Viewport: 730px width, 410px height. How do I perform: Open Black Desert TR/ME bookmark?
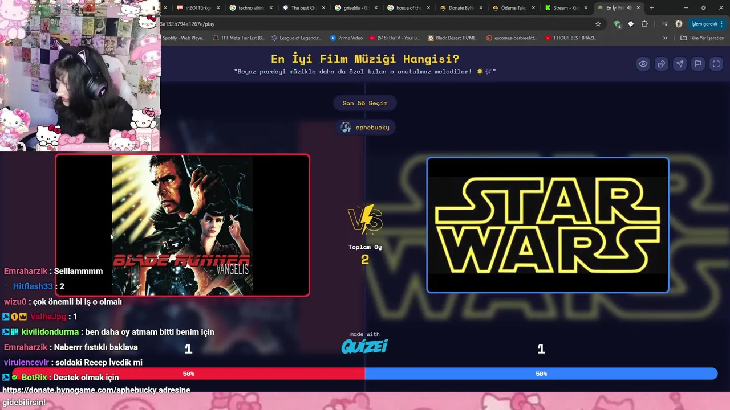pos(453,38)
